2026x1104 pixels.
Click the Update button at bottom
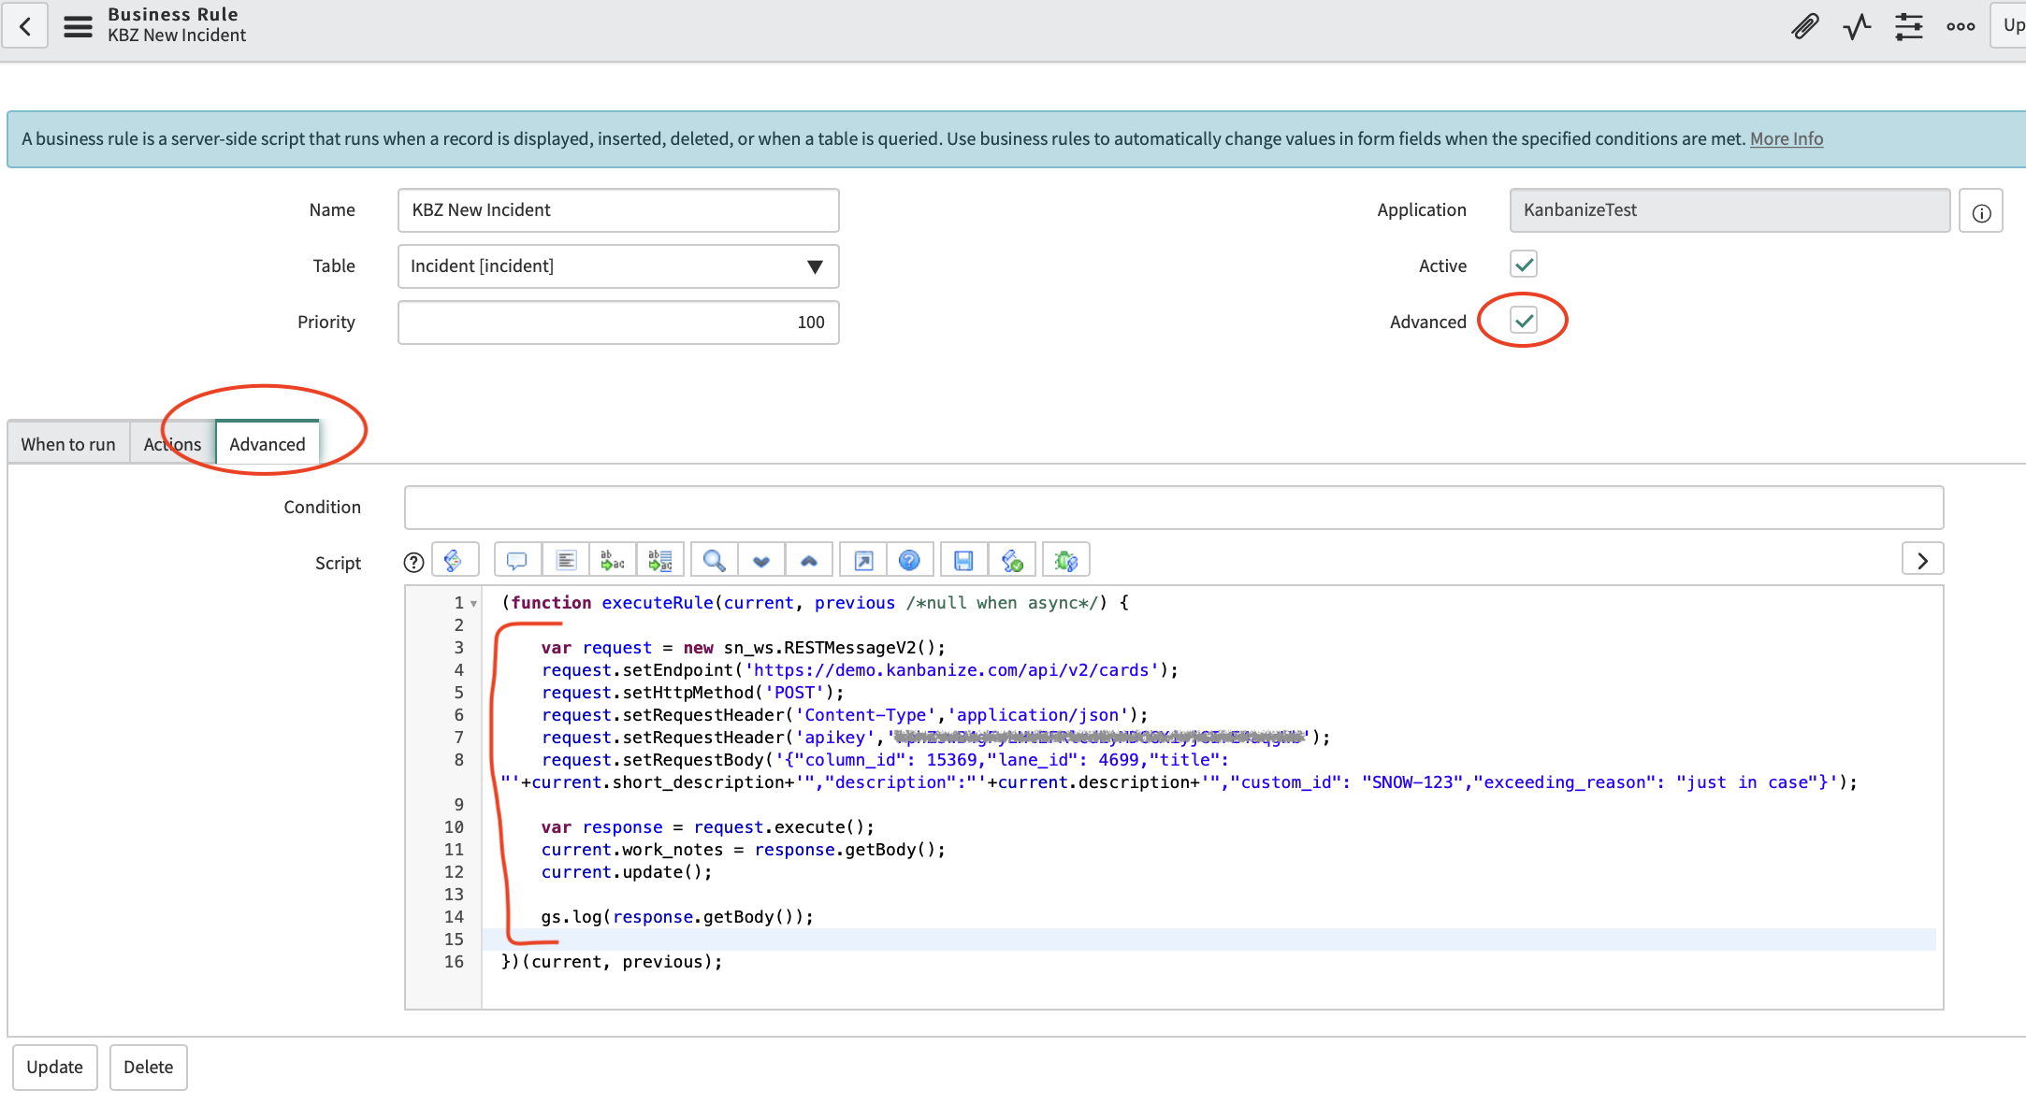pyautogui.click(x=55, y=1067)
